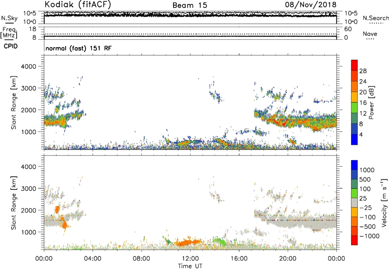Click the '18' frequency axis value
Image resolution: width=389 pixels, height=269 pixels.
(x=32, y=29)
